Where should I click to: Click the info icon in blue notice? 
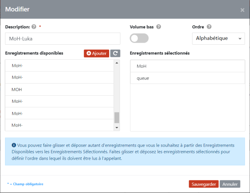14,145
